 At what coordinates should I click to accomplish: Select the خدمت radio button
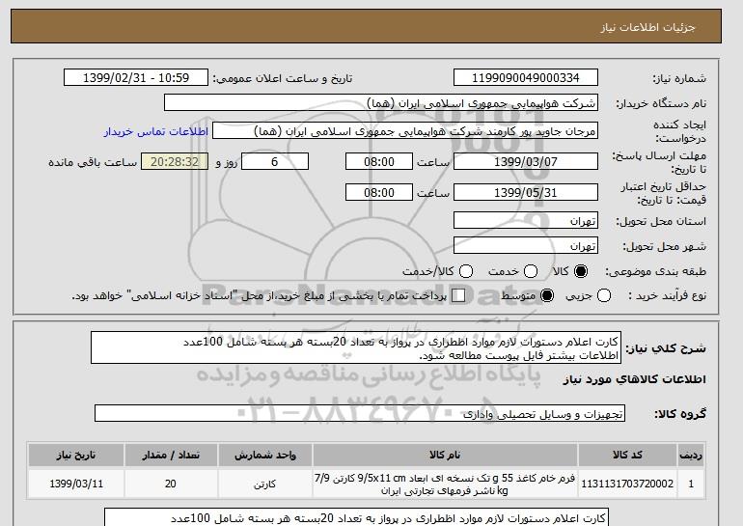click(531, 271)
